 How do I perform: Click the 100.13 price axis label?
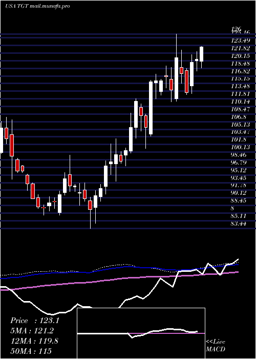(x=240, y=147)
